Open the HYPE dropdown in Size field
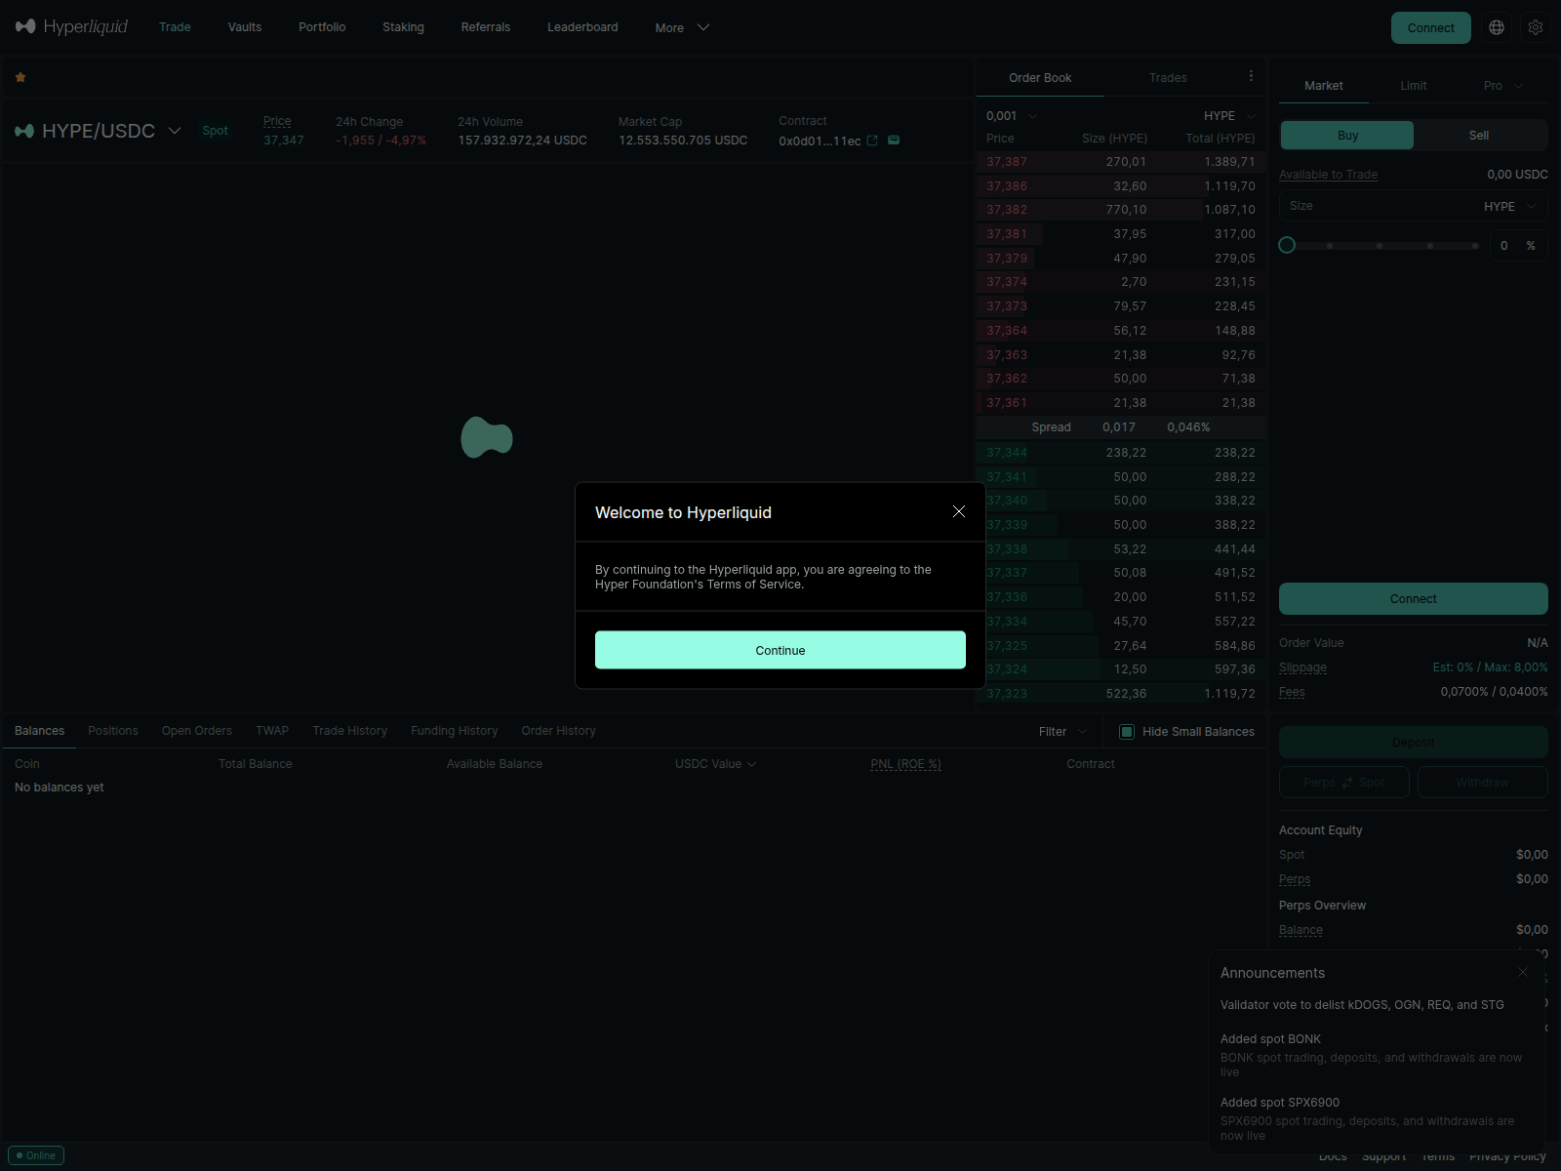This screenshot has width=1561, height=1171. click(x=1510, y=206)
